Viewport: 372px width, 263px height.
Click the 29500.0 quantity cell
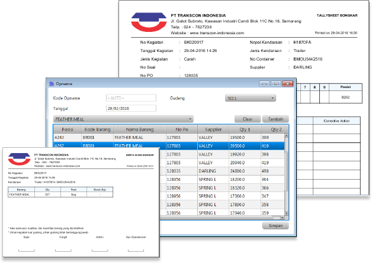[x=245, y=146]
